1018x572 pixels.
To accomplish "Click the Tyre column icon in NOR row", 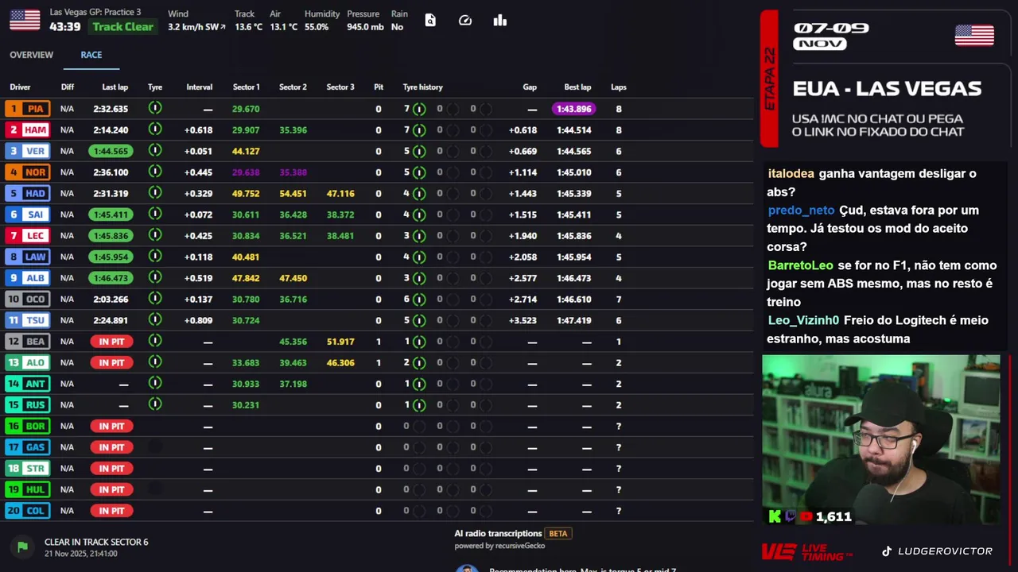I will tap(155, 172).
